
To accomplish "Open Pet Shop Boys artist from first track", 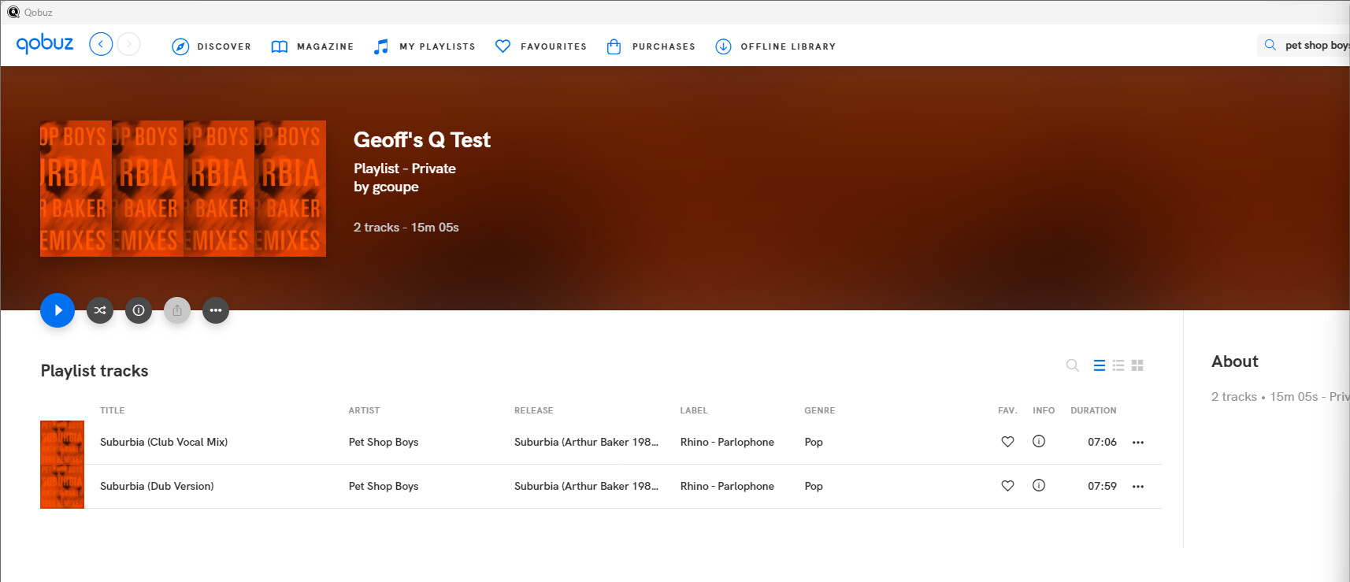I will tap(384, 442).
